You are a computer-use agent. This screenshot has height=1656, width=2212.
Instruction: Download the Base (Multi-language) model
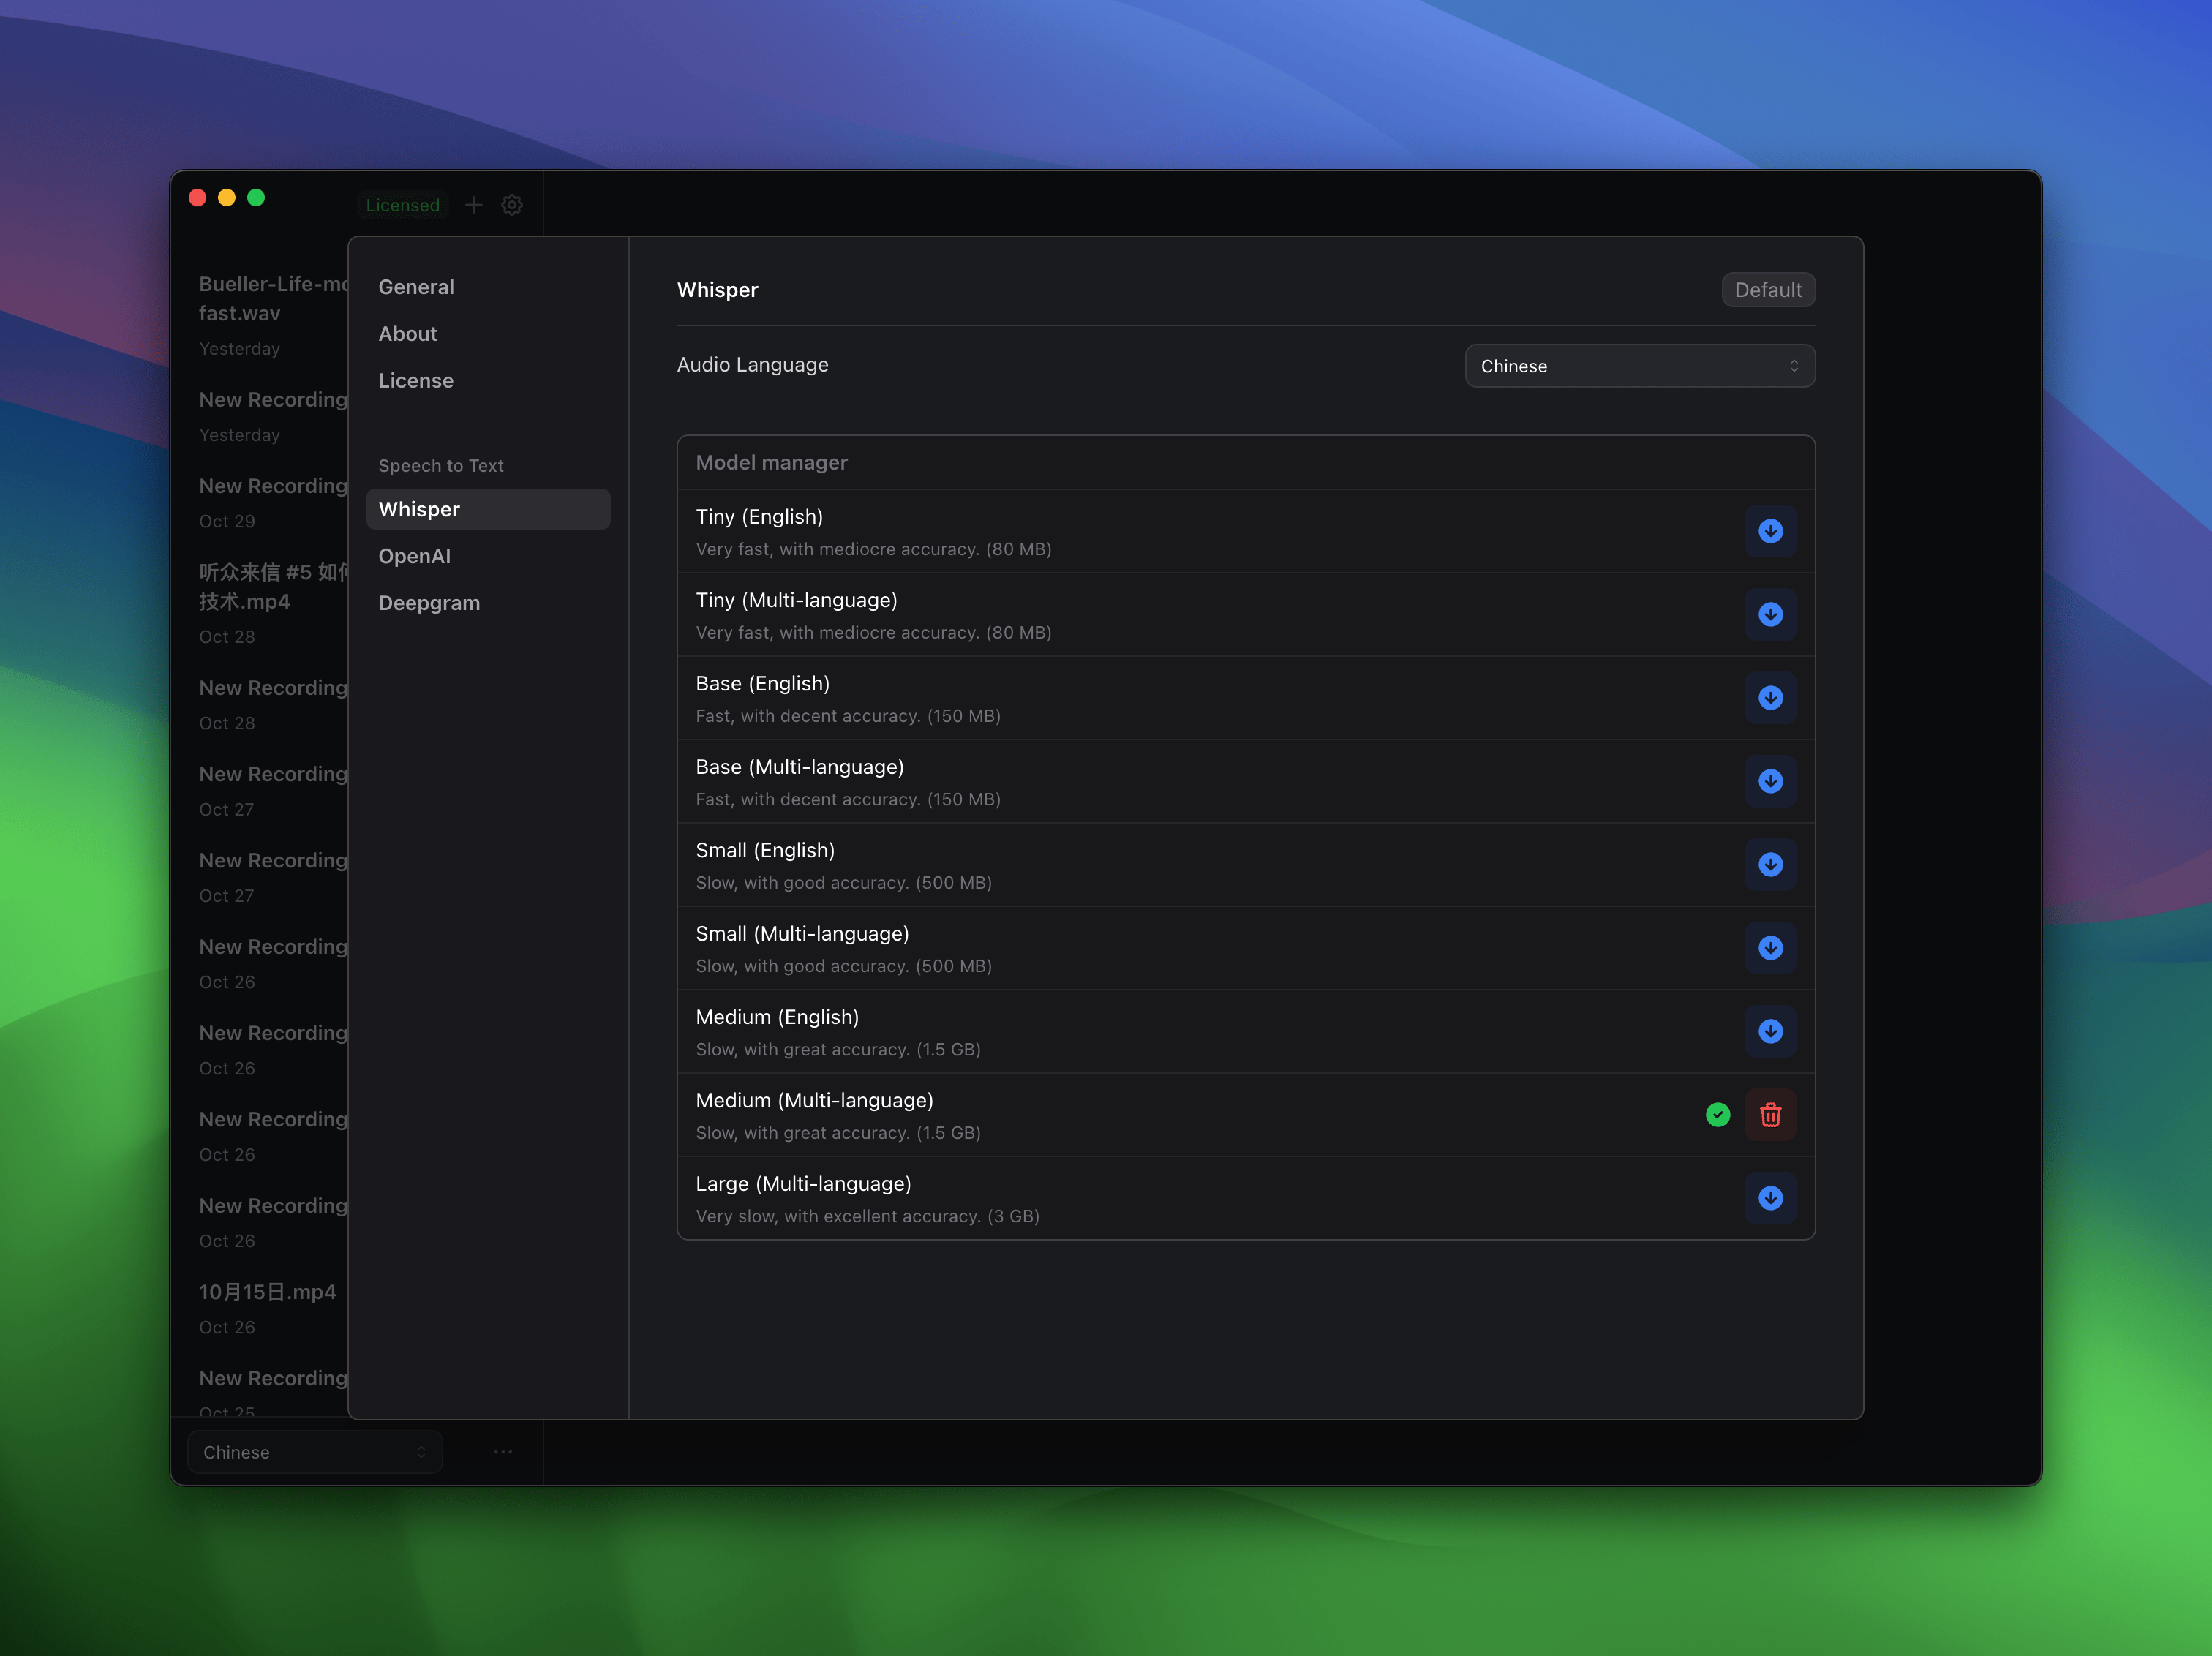click(1770, 781)
